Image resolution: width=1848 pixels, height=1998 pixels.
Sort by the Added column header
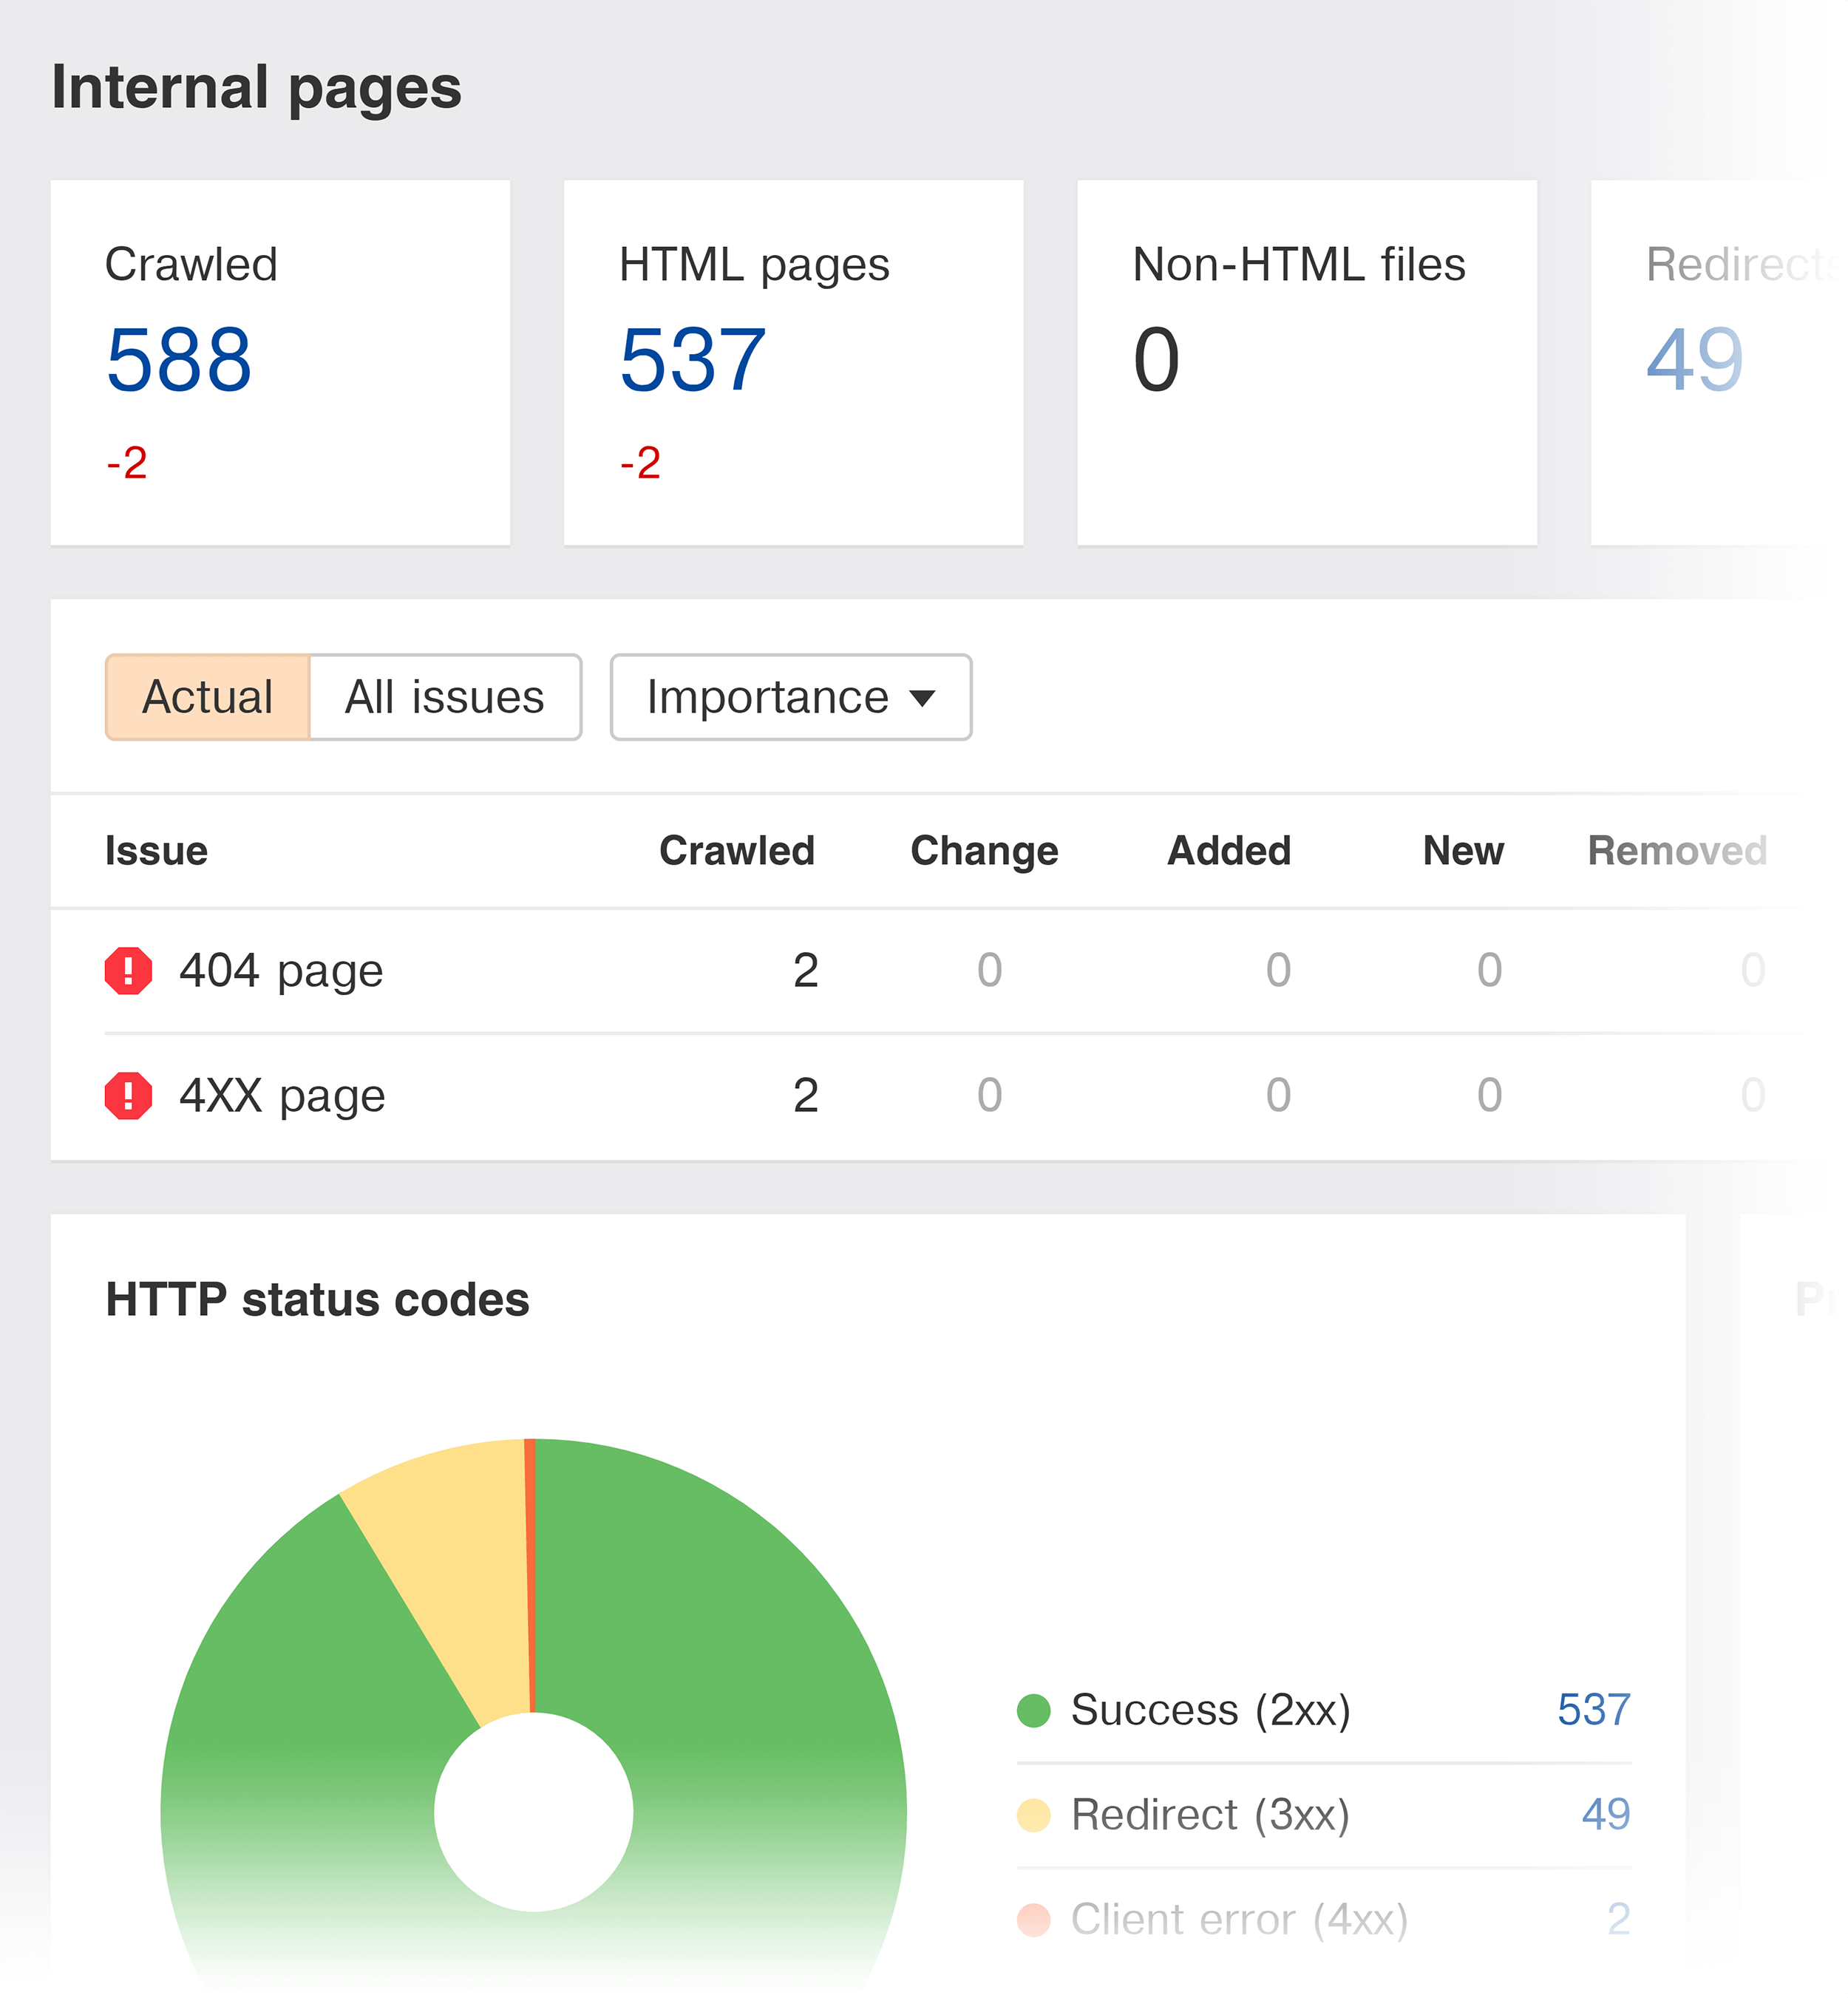(1229, 851)
